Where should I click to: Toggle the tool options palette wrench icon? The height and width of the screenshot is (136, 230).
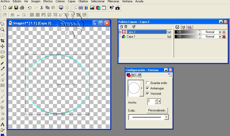click(x=75, y=8)
